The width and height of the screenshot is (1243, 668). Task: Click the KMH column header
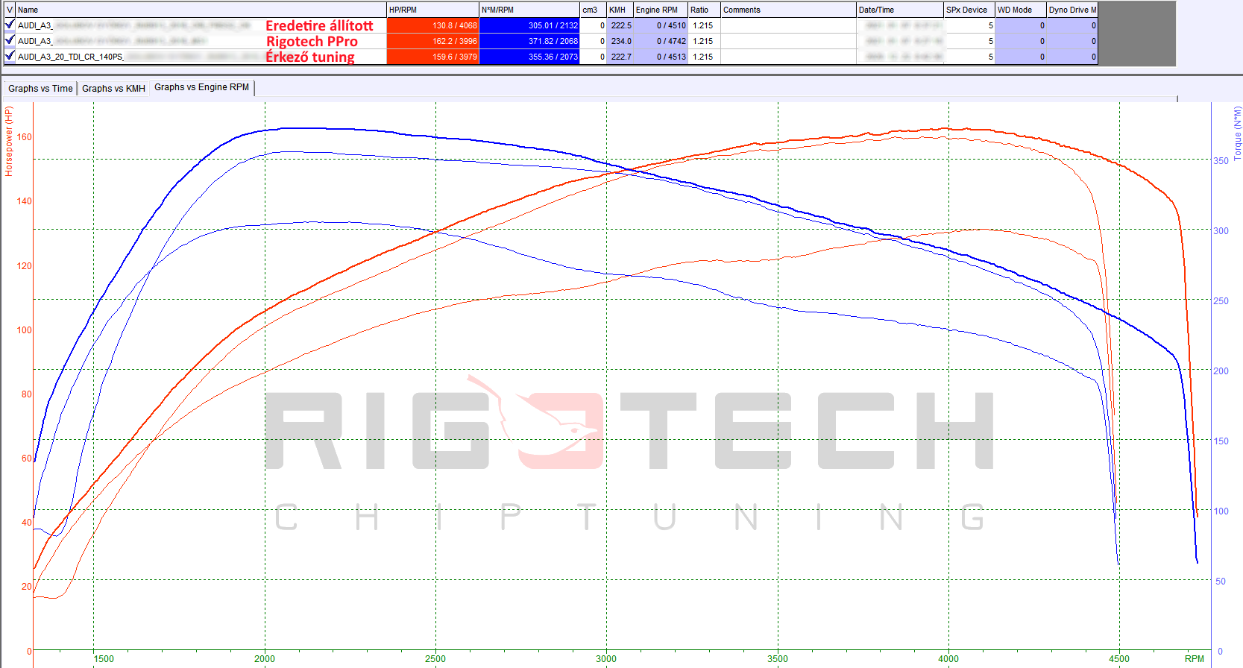click(620, 10)
